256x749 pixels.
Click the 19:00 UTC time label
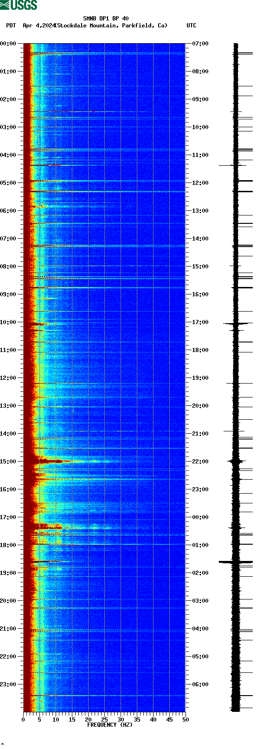(200, 378)
